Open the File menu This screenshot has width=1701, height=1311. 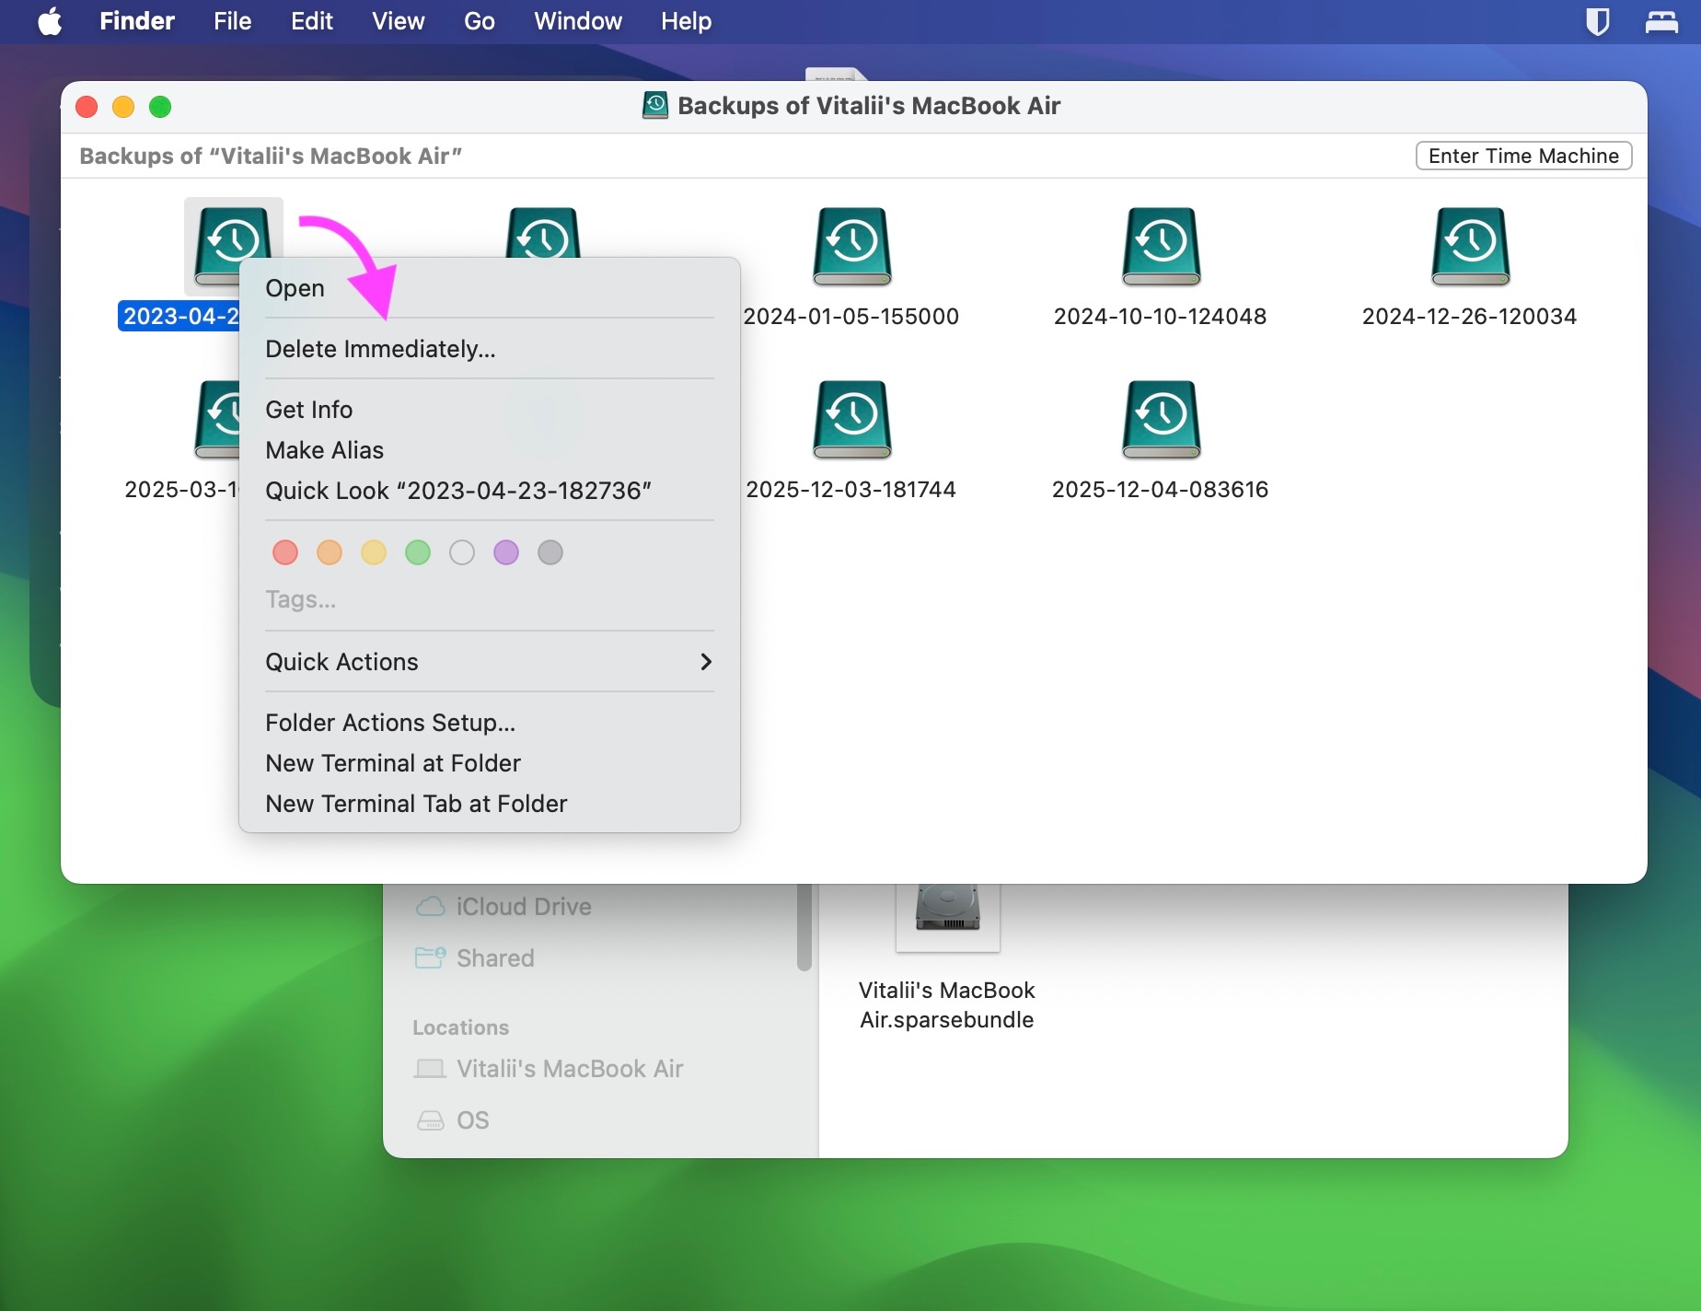[233, 21]
